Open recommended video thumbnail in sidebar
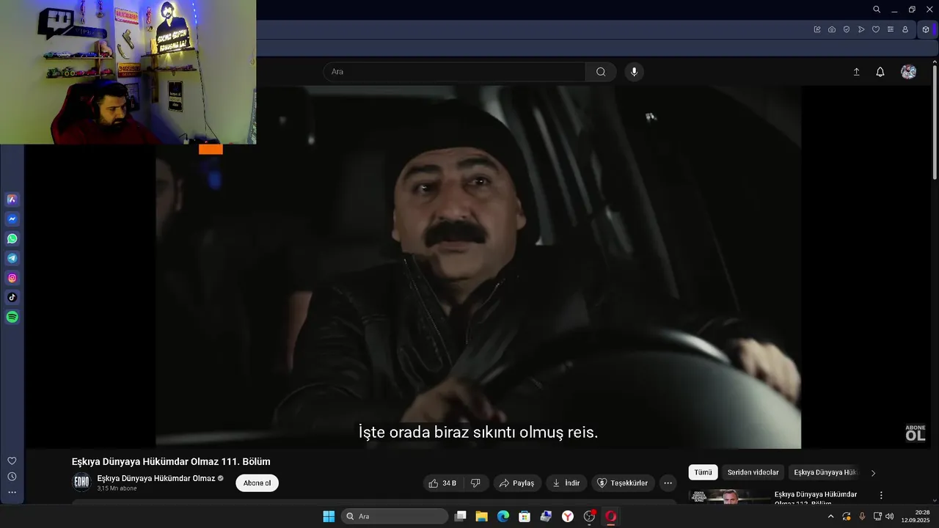Image resolution: width=939 pixels, height=528 pixels. tap(729, 496)
